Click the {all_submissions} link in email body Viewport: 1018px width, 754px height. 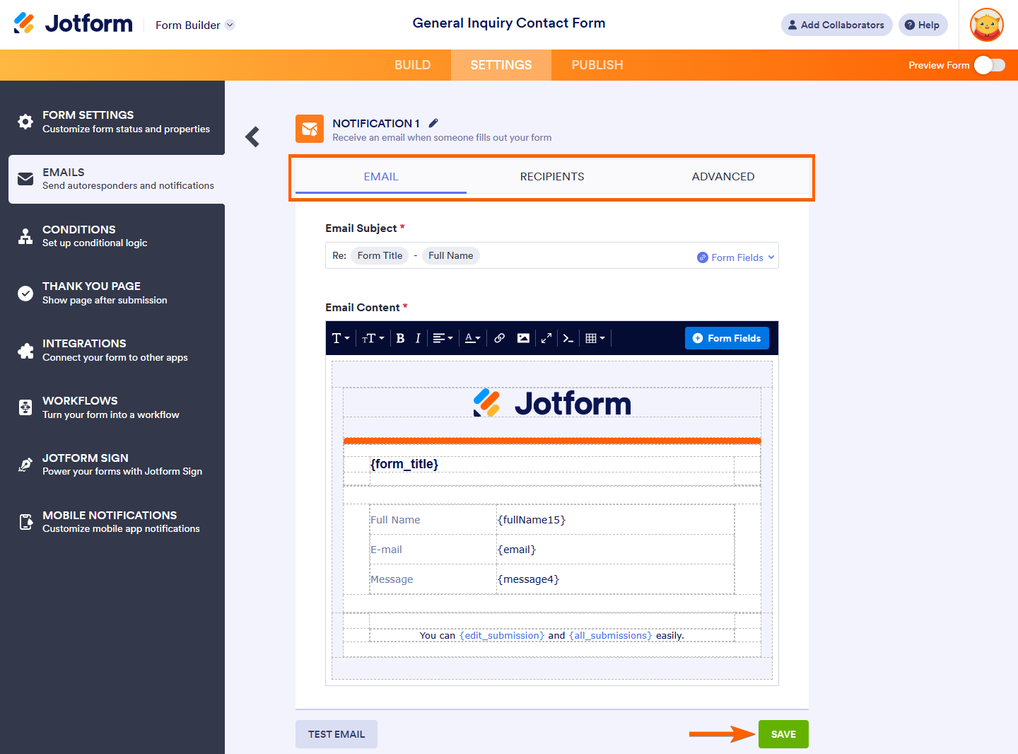tap(611, 635)
